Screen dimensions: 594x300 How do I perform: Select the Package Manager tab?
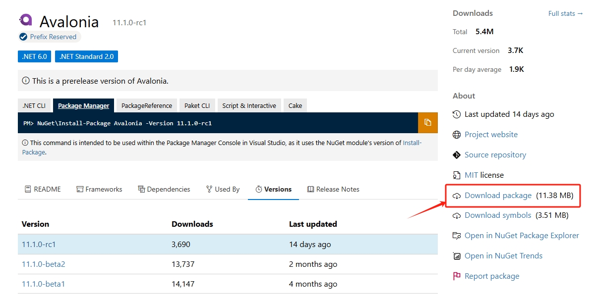tap(83, 105)
